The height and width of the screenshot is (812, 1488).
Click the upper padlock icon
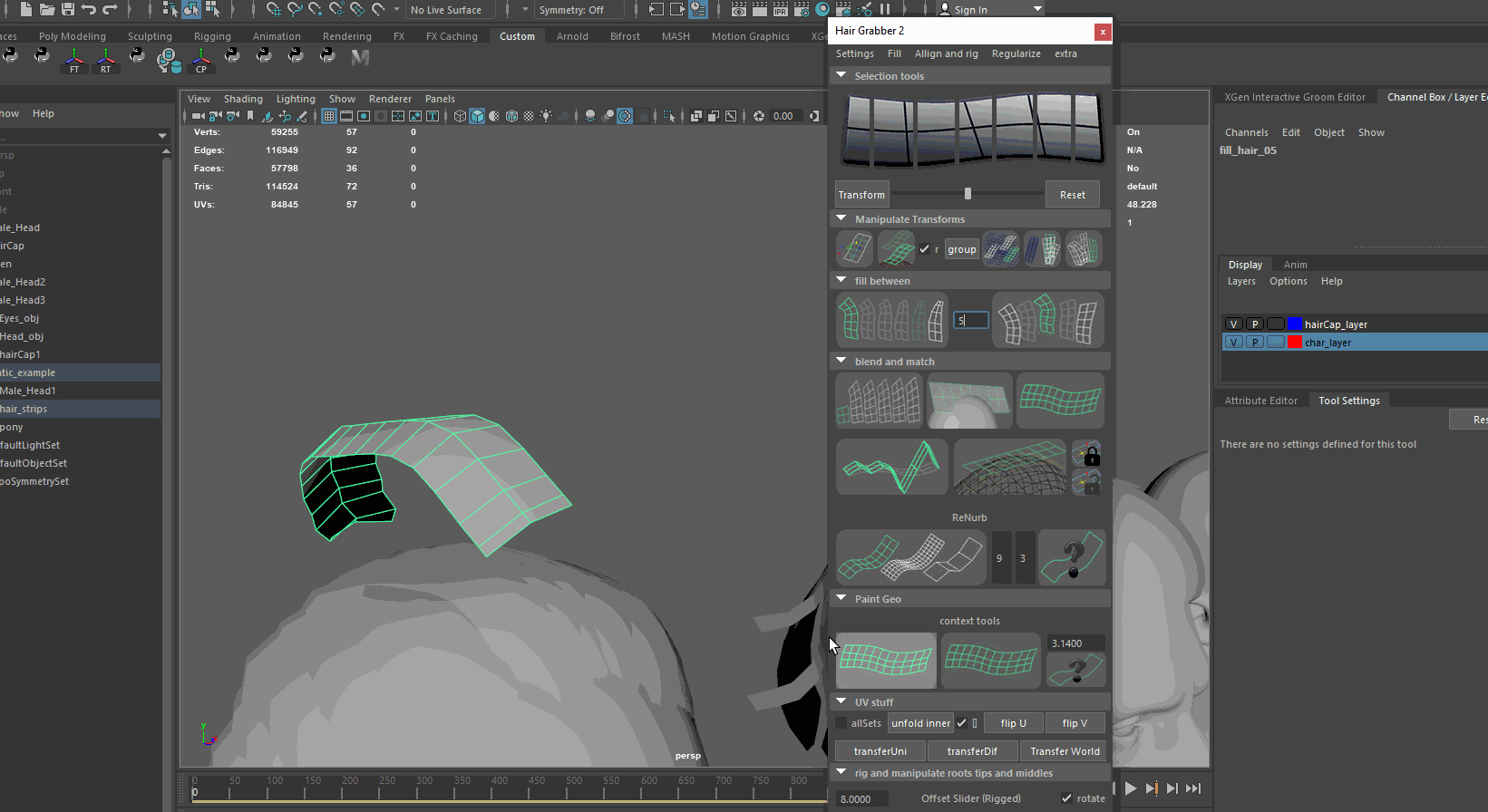(x=1086, y=453)
